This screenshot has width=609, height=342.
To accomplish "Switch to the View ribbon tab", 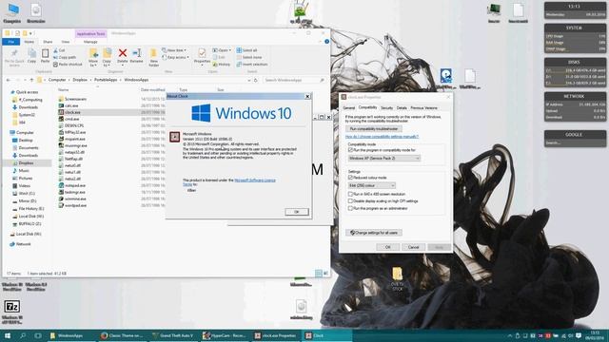I will point(66,42).
